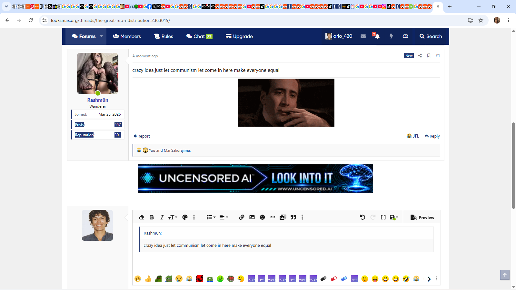The height and width of the screenshot is (290, 516).
Task: Click the Preview button
Action: (x=422, y=217)
